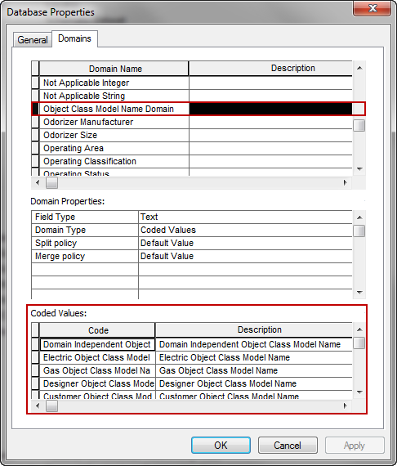The image size is (397, 466).
Task: Click the Domain Type label cell
Action: pos(85,230)
